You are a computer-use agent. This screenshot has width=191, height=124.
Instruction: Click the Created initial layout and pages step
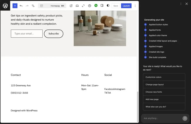(x=163, y=41)
